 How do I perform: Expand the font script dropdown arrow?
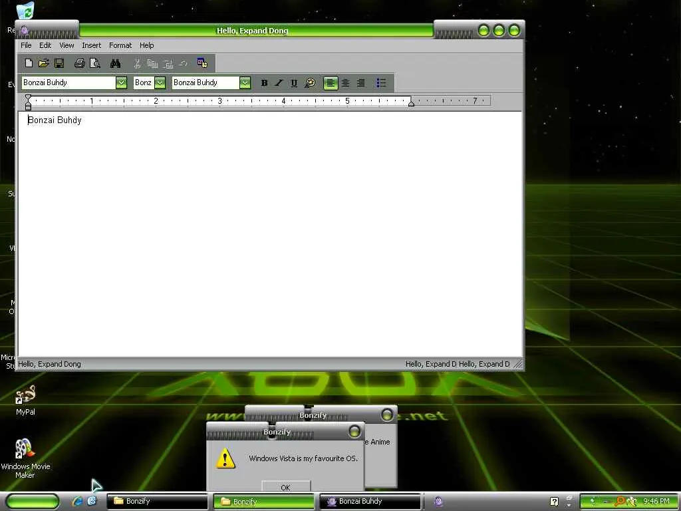[x=245, y=83]
